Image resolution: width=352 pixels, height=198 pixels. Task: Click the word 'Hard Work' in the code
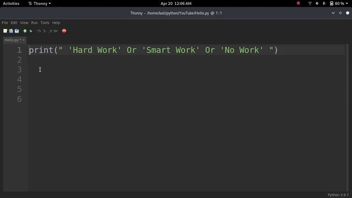95,50
